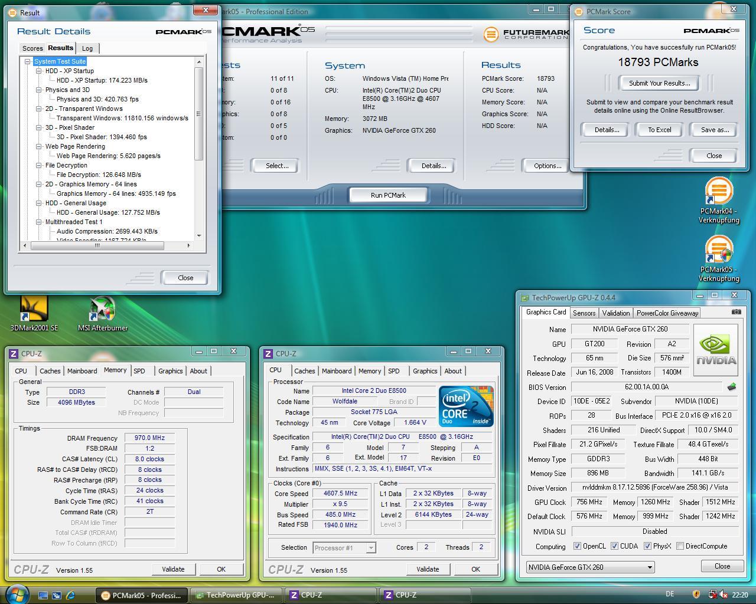The width and height of the screenshot is (756, 604).
Task: Click the NVIDIA logo in GPU-Z
Action: point(716,350)
